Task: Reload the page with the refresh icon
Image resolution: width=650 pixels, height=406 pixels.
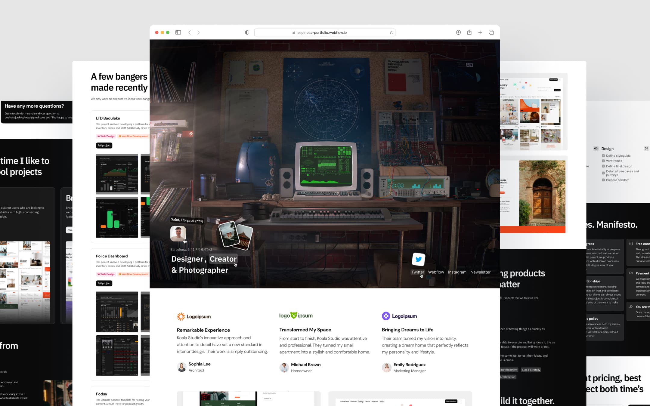Action: click(392, 32)
